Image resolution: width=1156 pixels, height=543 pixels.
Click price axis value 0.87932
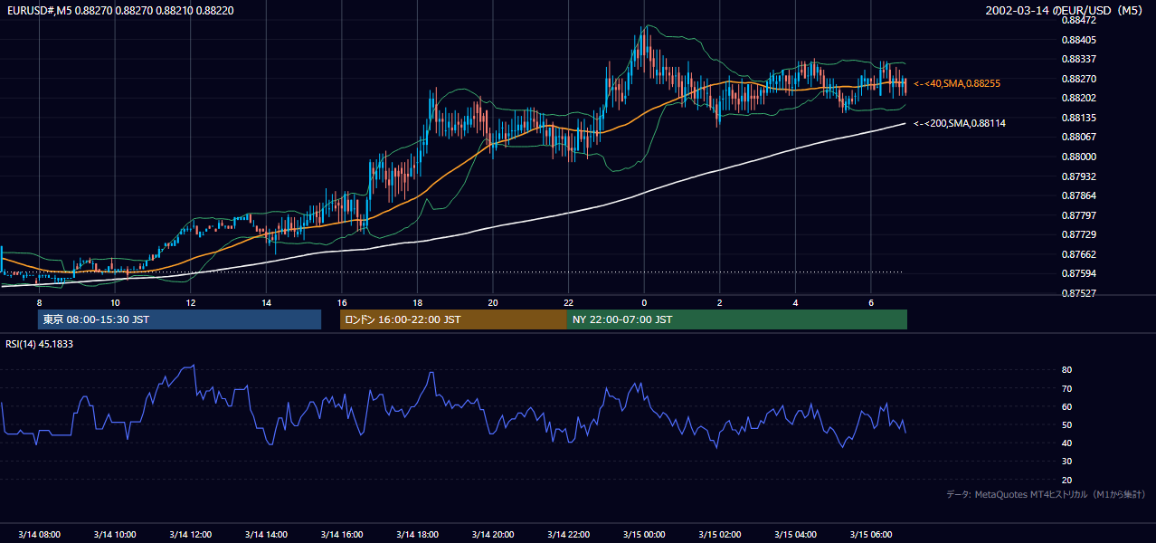1078,176
